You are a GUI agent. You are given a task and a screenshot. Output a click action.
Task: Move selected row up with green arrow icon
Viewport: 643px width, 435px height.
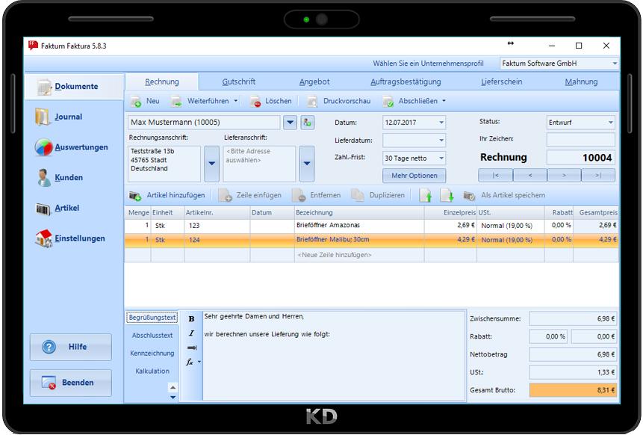tap(426, 196)
